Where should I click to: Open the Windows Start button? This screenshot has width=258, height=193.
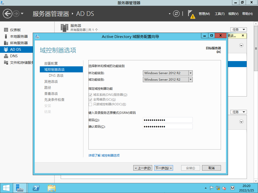coord(6,188)
